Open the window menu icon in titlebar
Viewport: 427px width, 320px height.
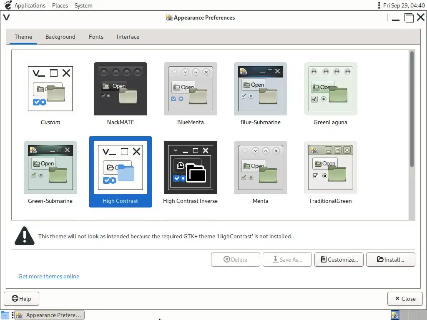(x=7, y=17)
